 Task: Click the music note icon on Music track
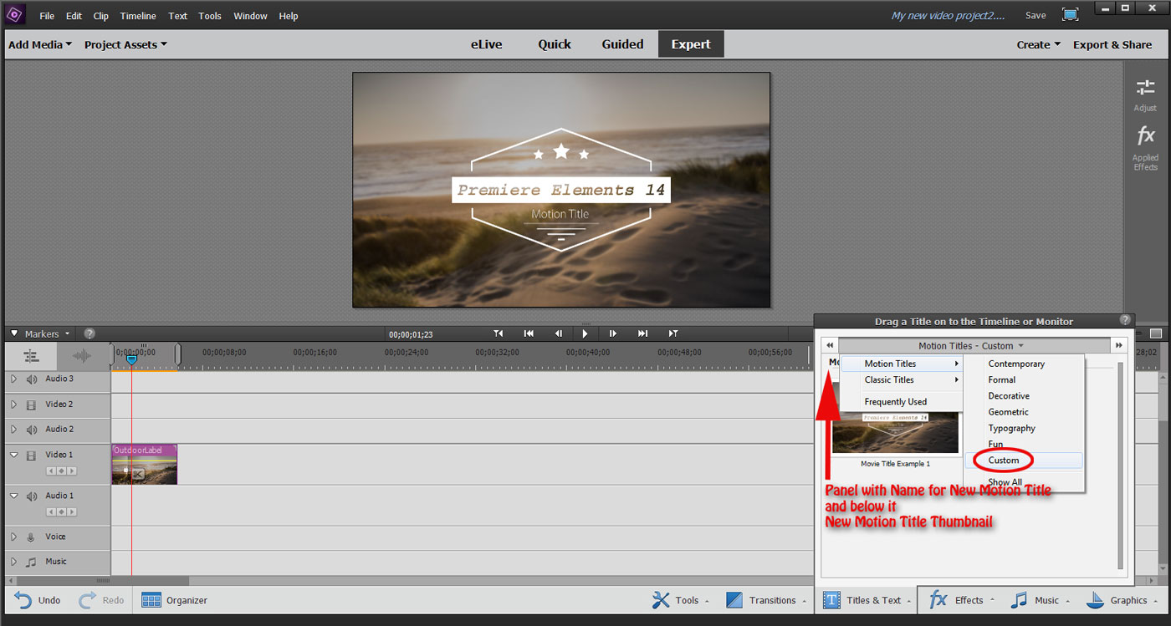(x=31, y=562)
